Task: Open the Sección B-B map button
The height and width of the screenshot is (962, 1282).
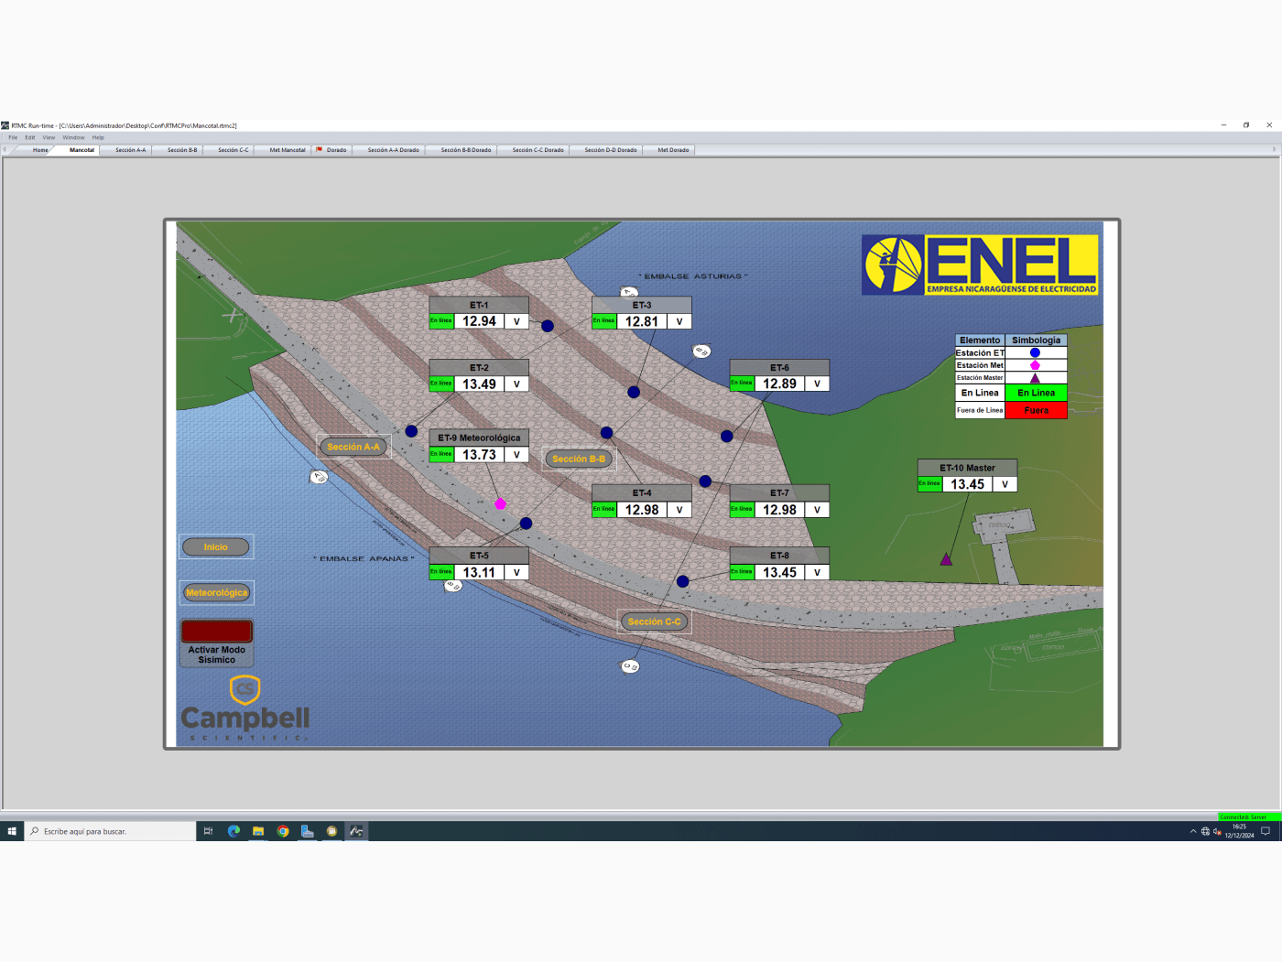Action: (x=579, y=459)
